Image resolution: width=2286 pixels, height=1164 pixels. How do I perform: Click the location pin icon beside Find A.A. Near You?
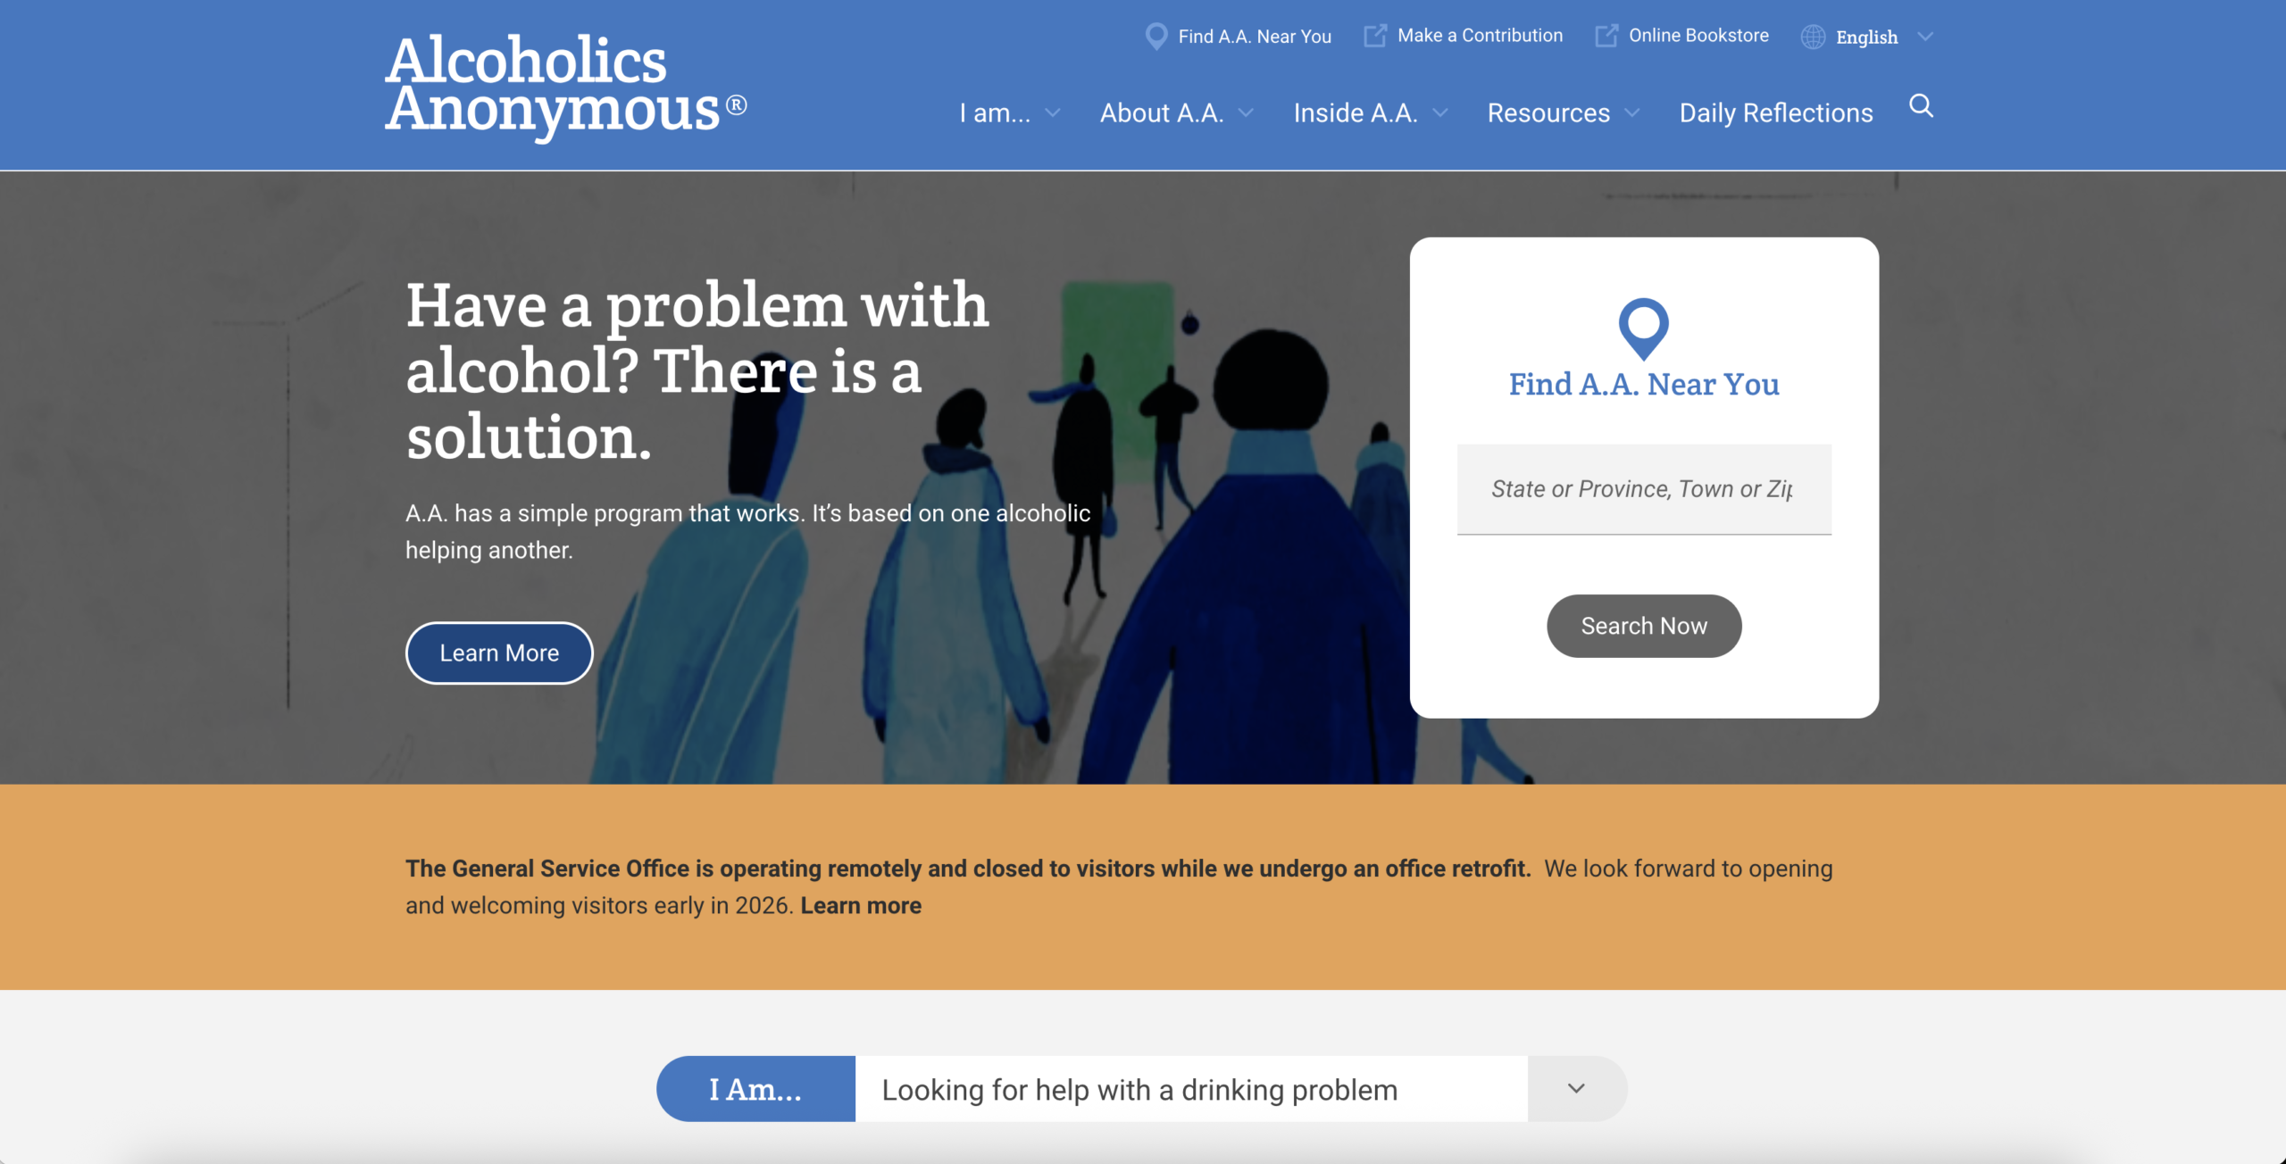pos(1156,36)
